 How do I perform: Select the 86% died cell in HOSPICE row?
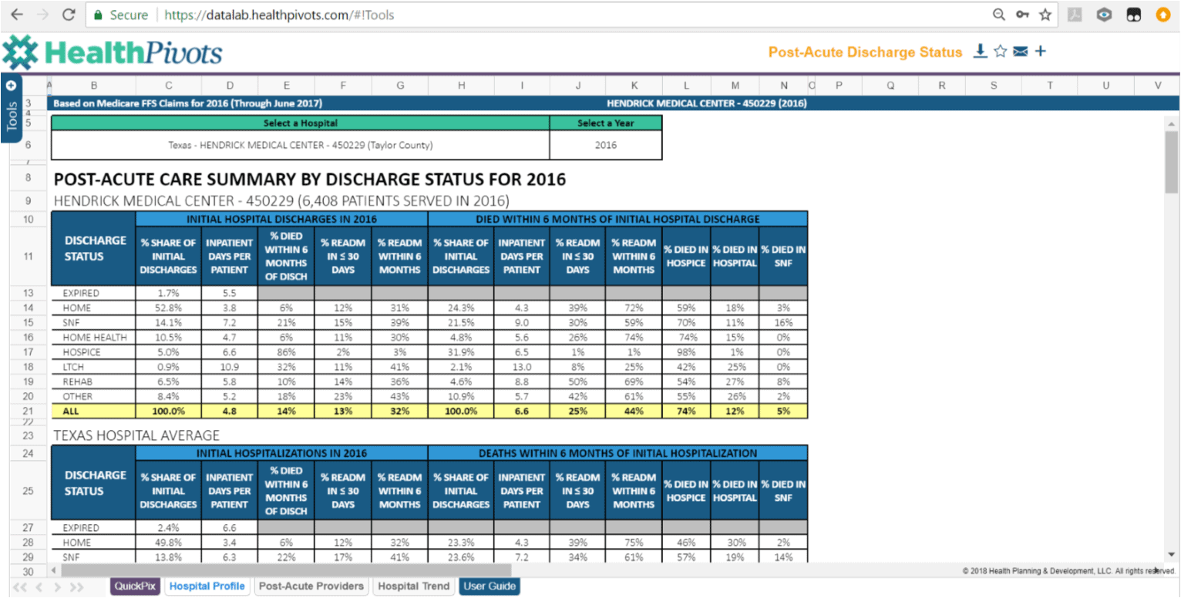click(286, 351)
